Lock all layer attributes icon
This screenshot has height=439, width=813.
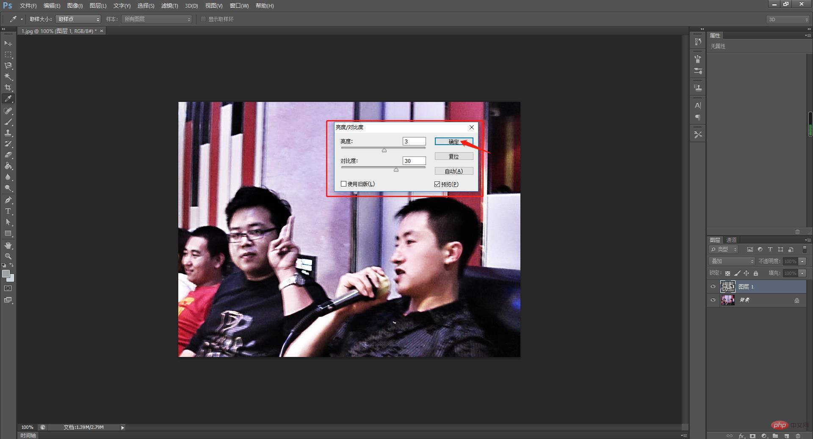[756, 273]
